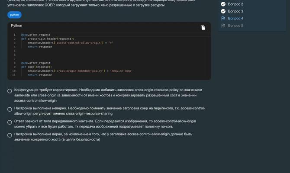290x173 pixels.
Task: Copy the Python code snippet
Action: click(203, 27)
